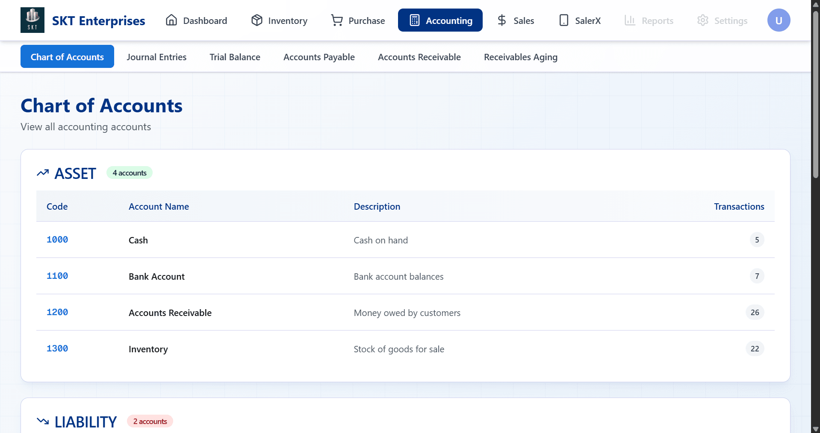Viewport: 820px width, 433px height.
Task: Click the ASSET trending-up arrow icon
Action: point(43,173)
